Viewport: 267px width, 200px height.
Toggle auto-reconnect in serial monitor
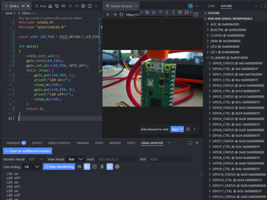point(110,167)
